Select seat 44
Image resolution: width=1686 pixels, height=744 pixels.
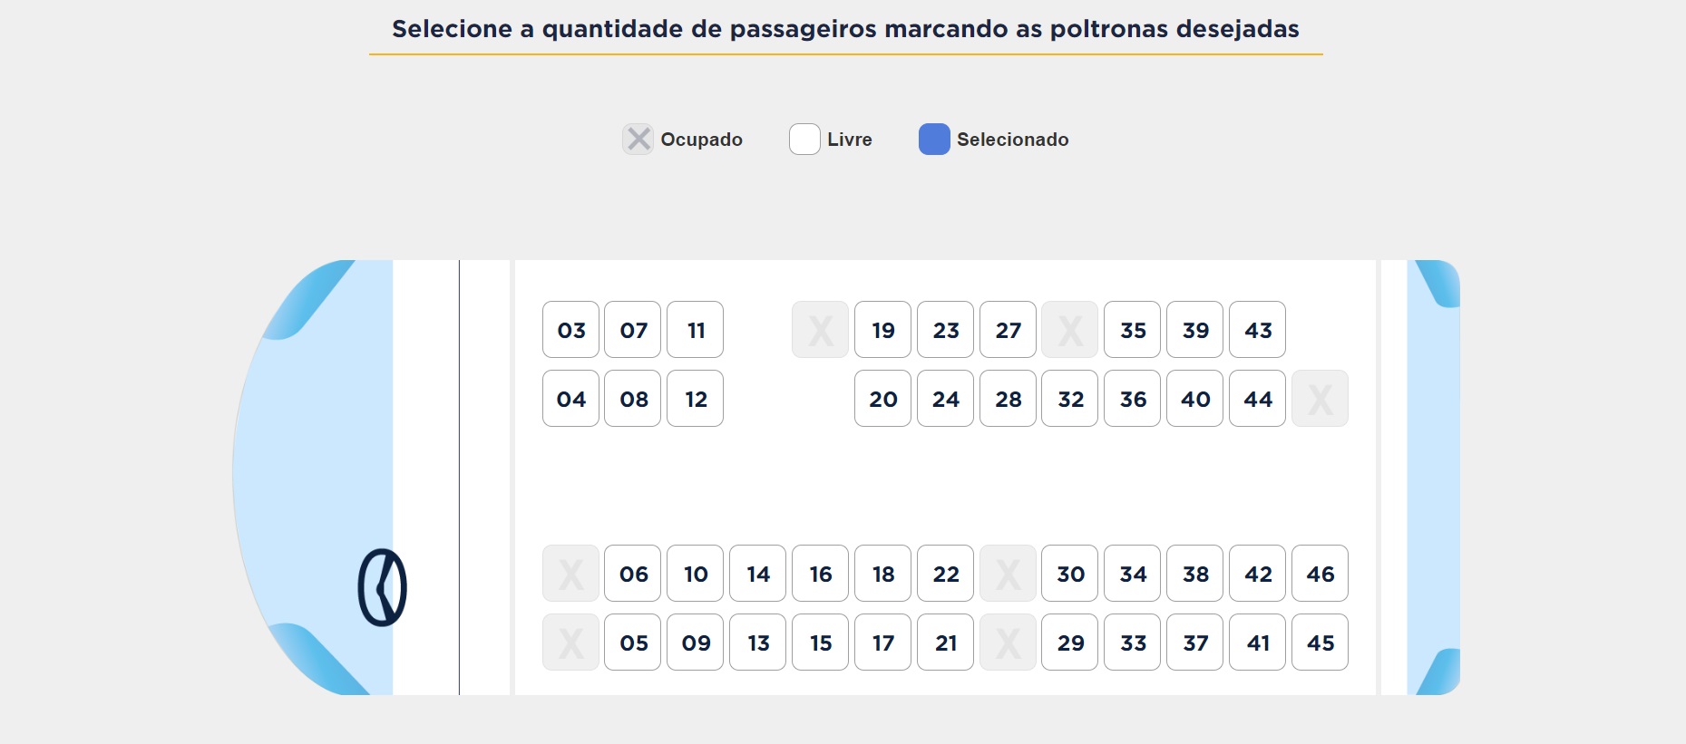tap(1257, 399)
